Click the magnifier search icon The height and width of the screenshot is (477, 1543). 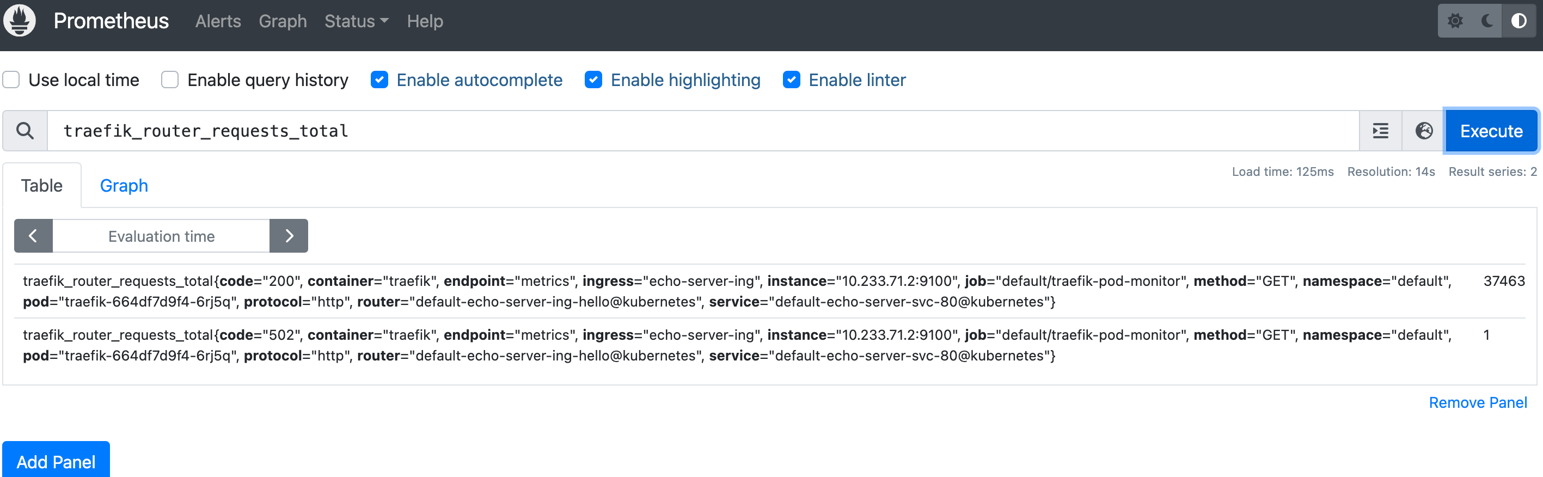coord(25,131)
